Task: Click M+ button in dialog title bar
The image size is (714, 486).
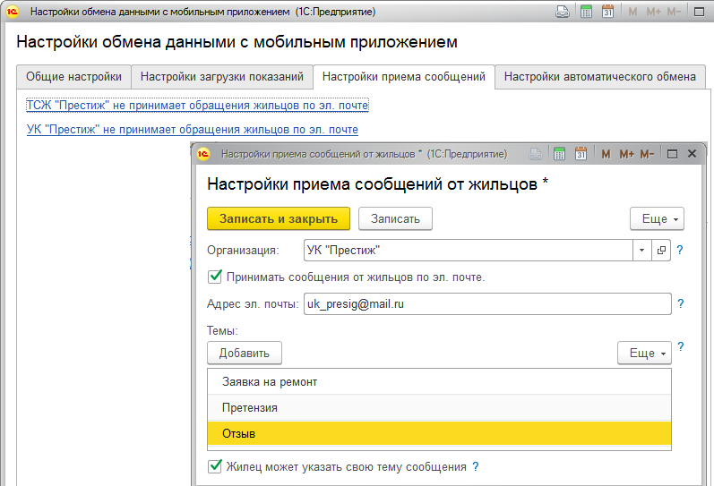Action: click(x=626, y=154)
